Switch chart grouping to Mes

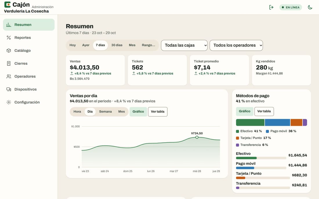point(122,112)
